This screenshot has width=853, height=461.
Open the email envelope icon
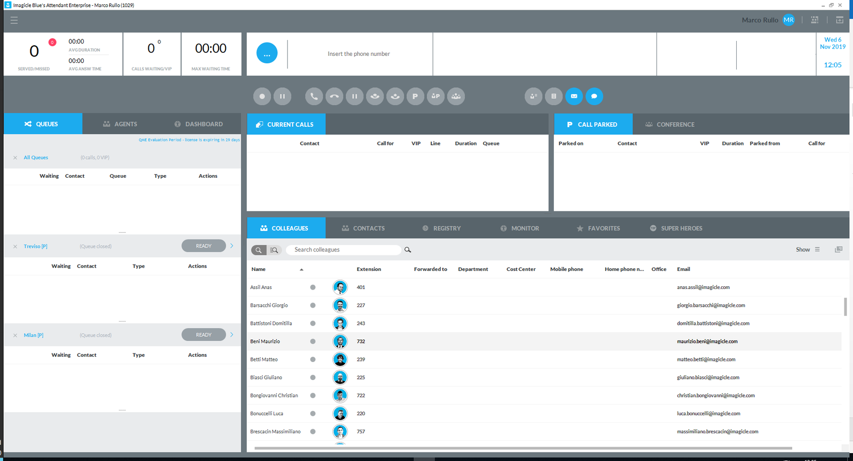pyautogui.click(x=574, y=96)
